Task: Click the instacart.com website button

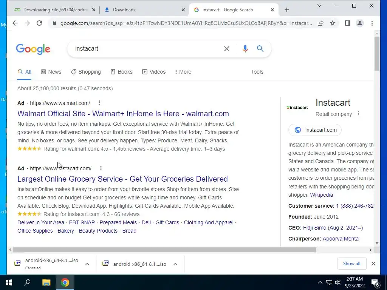Action: tap(315, 130)
